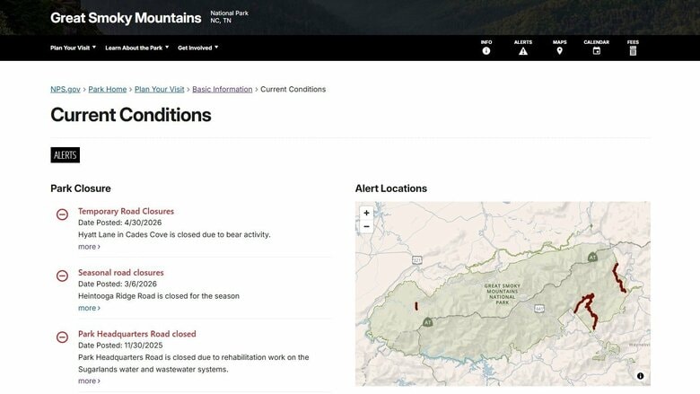Go to NPS.gov breadcrumb link
Screen dimensions: 700x394
tap(66, 89)
